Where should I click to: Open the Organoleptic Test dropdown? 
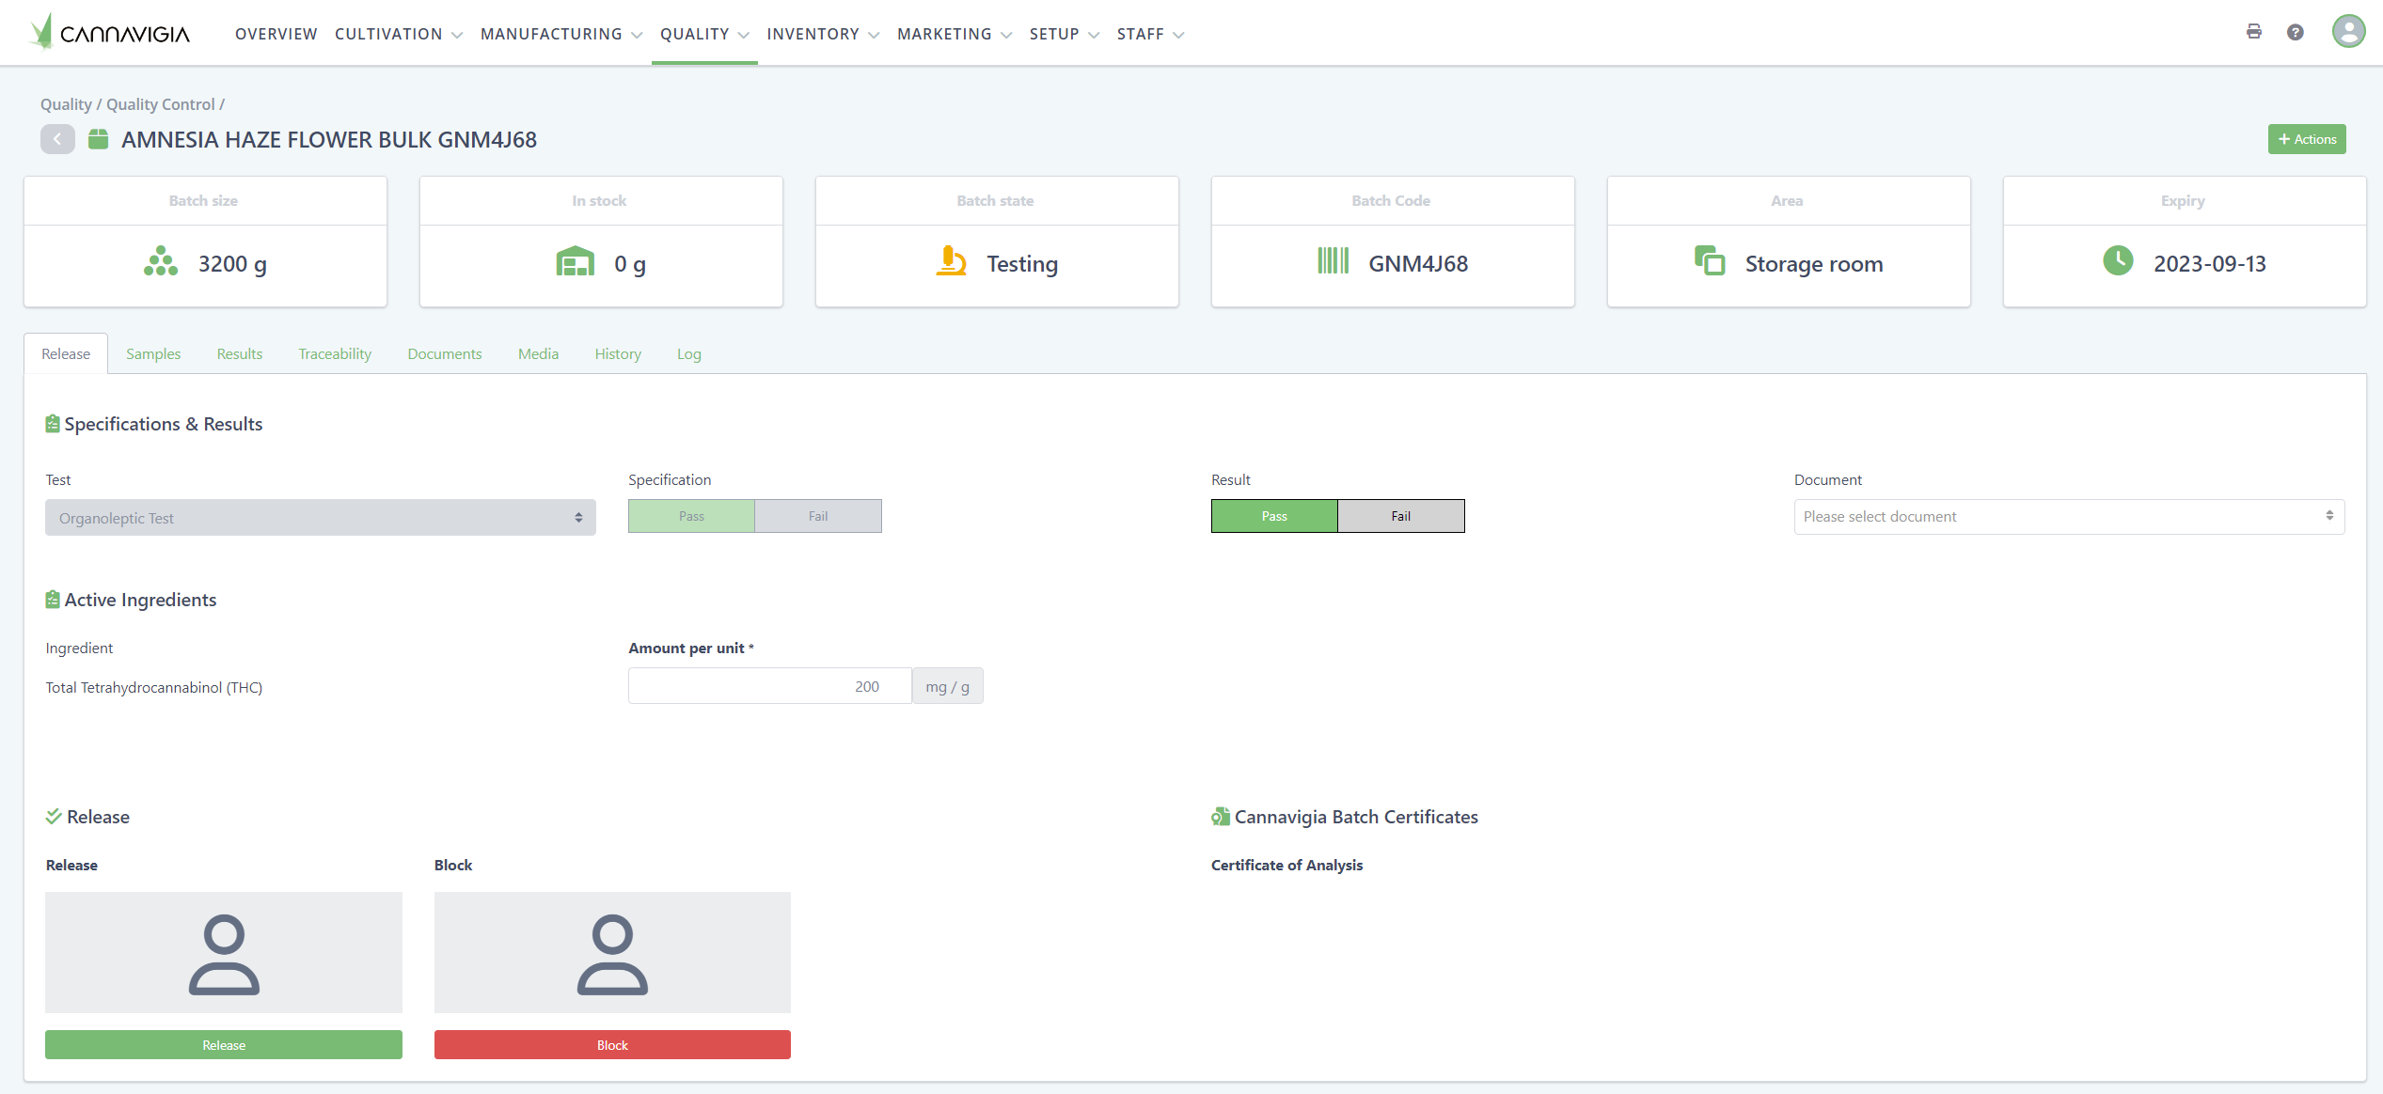(x=320, y=518)
